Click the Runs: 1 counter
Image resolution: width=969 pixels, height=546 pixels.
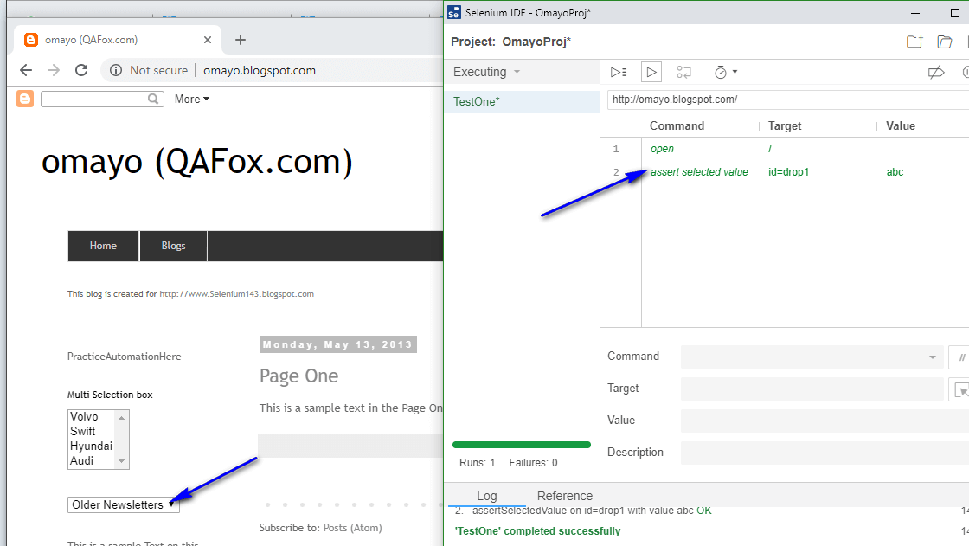point(477,463)
